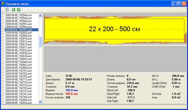Select file 2009-09-08_192800.prof
The height and width of the screenshot is (110, 188).
coord(18,100)
